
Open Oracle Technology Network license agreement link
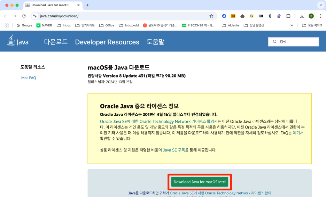coord(158,121)
